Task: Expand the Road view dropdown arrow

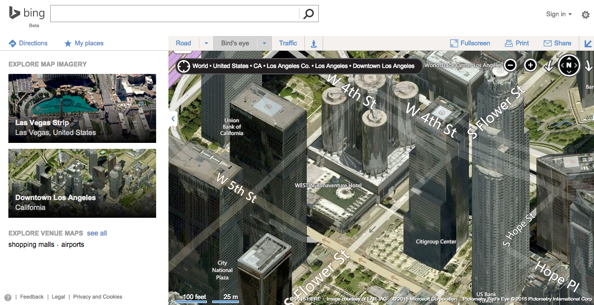Action: tap(206, 43)
